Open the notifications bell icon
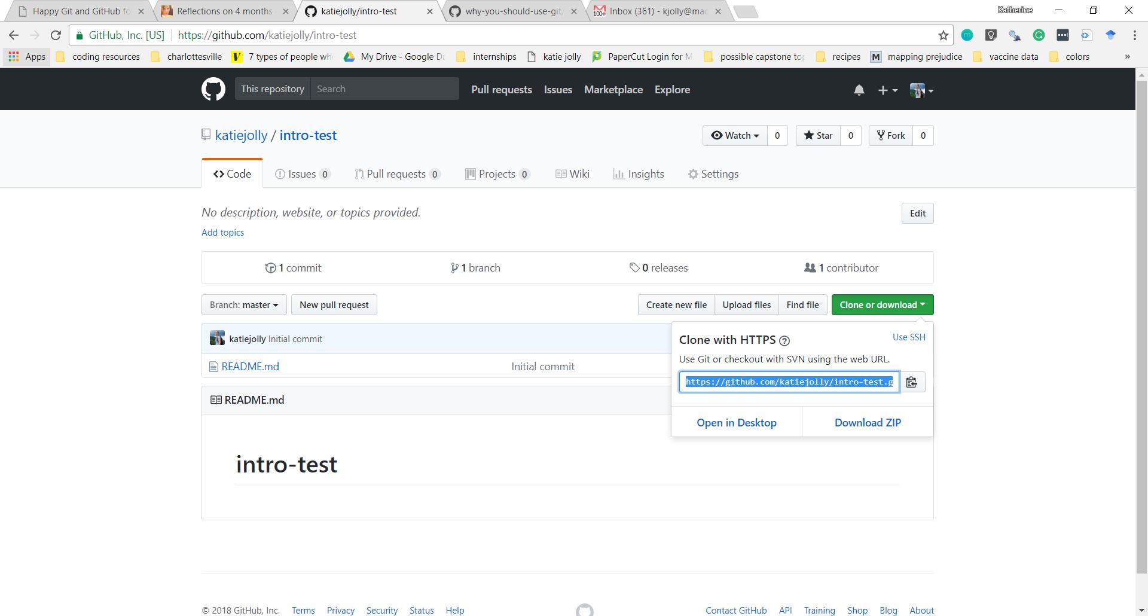Viewport: 1148px width, 616px height. tap(859, 90)
